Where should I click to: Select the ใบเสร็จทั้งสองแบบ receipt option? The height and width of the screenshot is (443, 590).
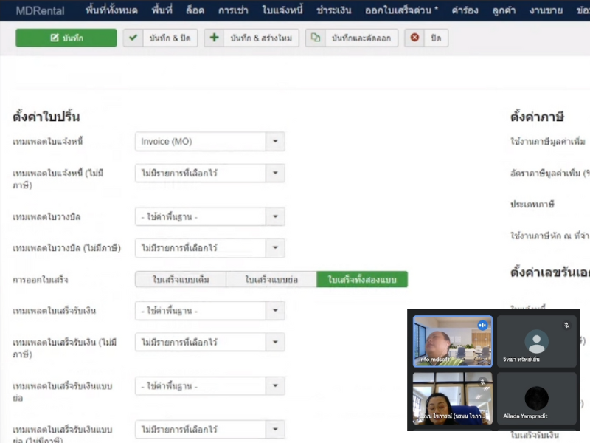pyautogui.click(x=362, y=280)
